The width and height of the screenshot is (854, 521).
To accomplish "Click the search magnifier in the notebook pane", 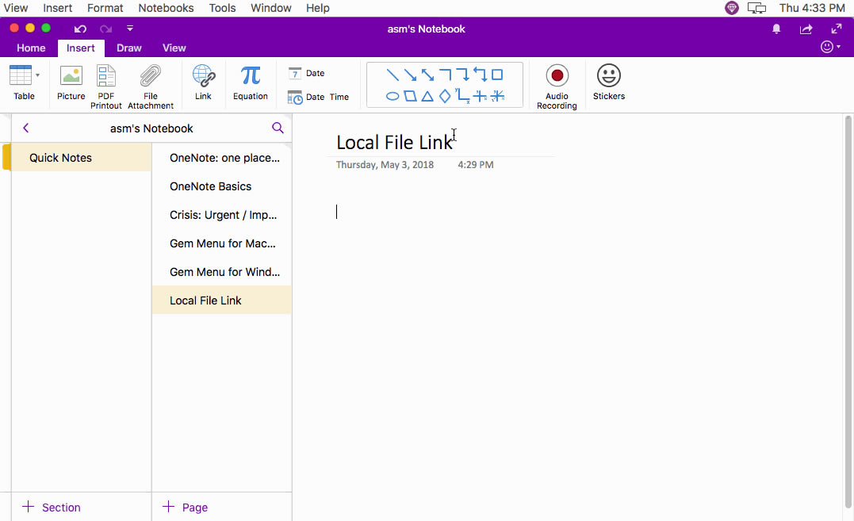I will (x=278, y=128).
